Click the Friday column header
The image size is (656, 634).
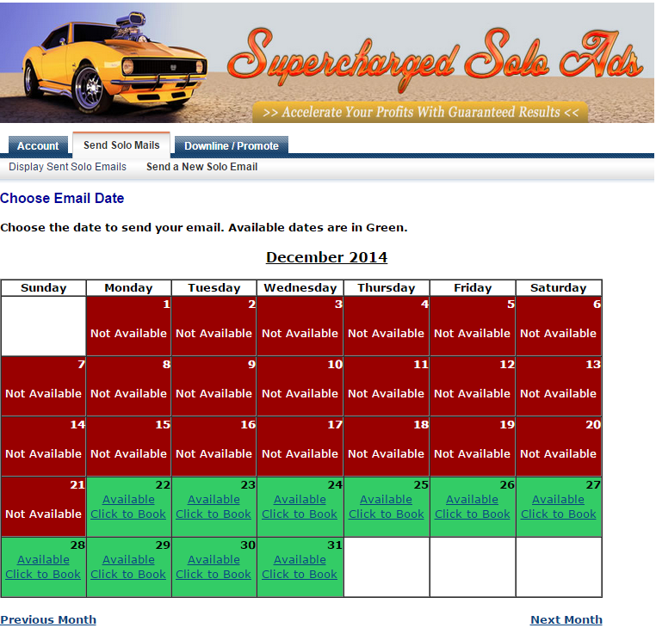pos(473,288)
